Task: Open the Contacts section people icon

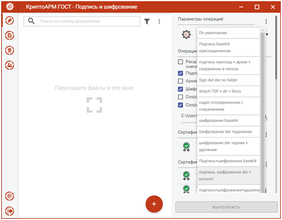Action: click(x=9, y=65)
